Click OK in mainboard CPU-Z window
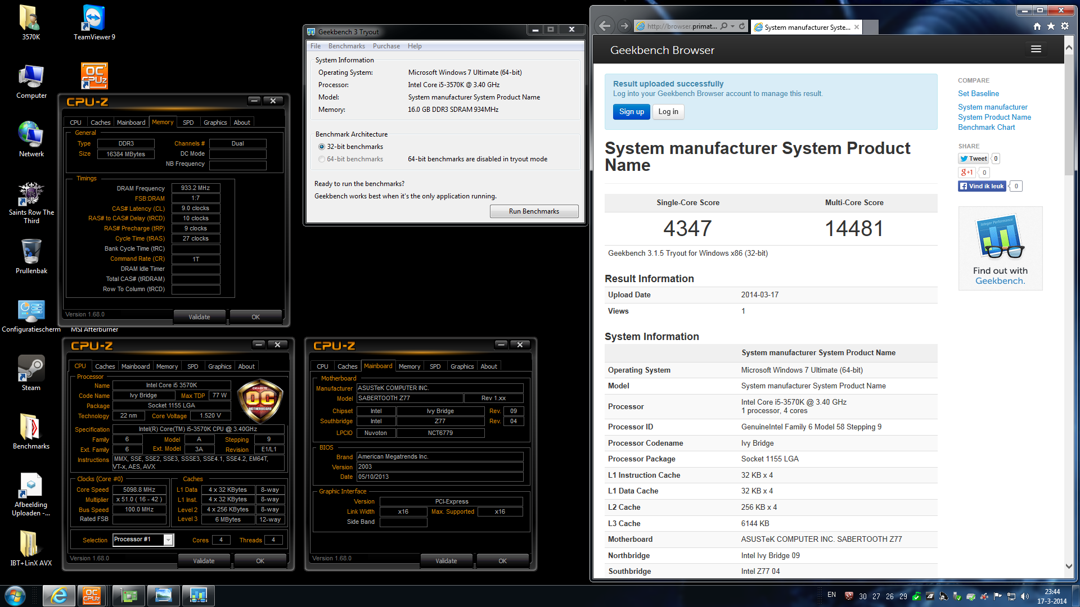 pos(502,561)
